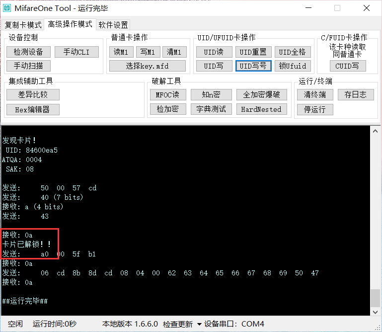Click the 检查更新 status bar entry
Screen dimensions: 382x332
[178, 324]
